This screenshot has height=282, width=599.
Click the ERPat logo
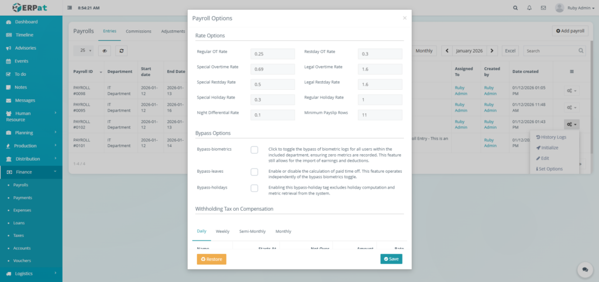pos(31,8)
